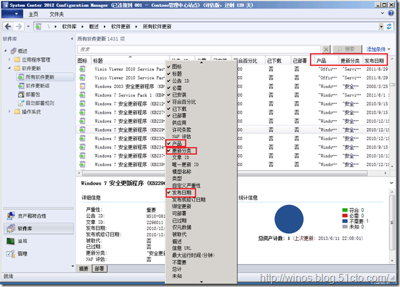Click the 自动部署规则 node icon
The width and height of the screenshot is (400, 287).
21,103
